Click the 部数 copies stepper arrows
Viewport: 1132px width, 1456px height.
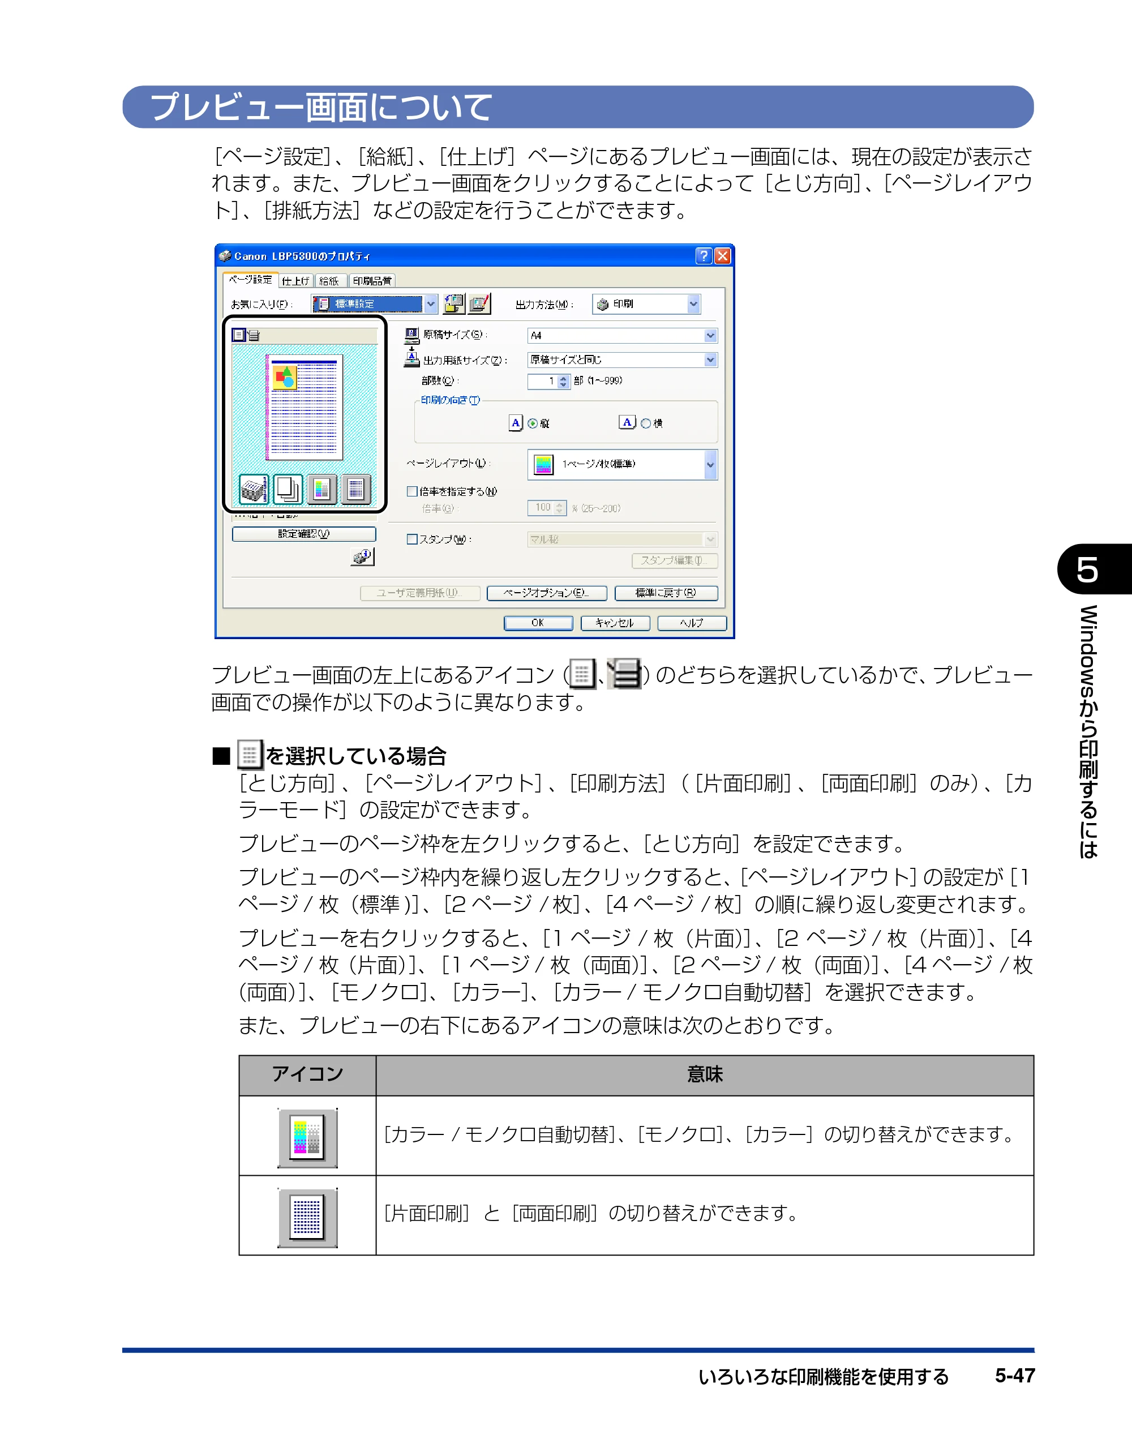click(563, 382)
